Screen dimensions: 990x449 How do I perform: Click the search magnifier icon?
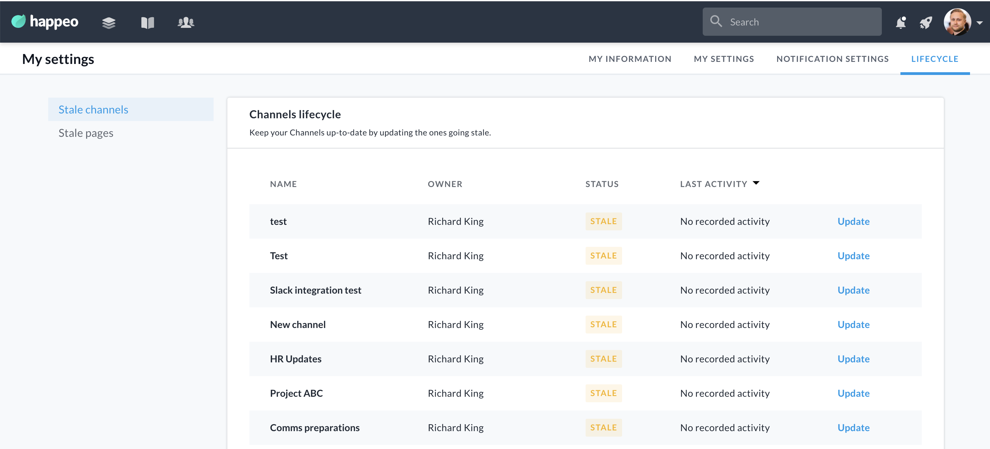(x=715, y=21)
